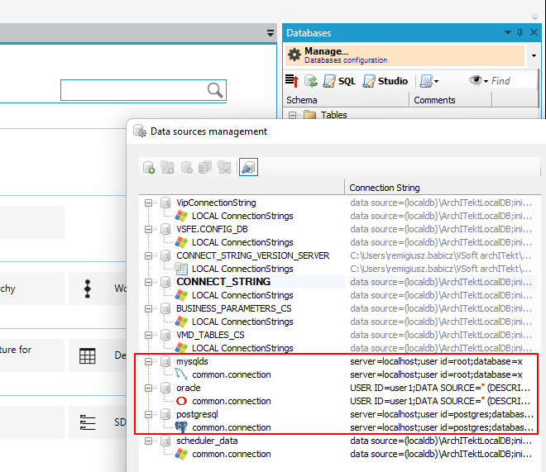Viewport: 546px width, 472px height.
Task: Click the collapse list icon with red arrow
Action: tap(292, 81)
